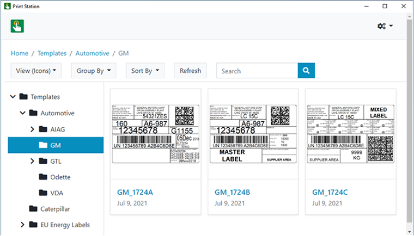Image resolution: width=414 pixels, height=236 pixels.
Task: Select the GM folder in the tree
Action: pyautogui.click(x=55, y=145)
